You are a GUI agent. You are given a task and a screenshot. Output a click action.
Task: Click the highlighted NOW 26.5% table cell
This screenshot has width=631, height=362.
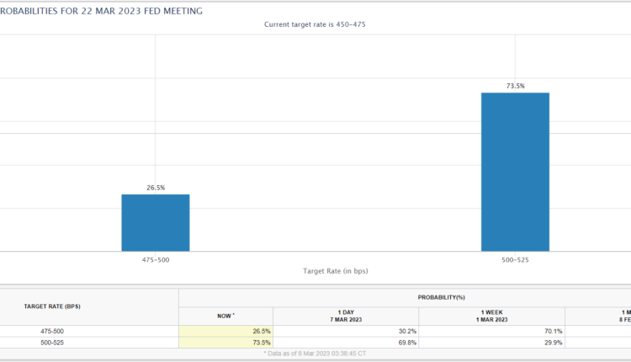coord(225,331)
